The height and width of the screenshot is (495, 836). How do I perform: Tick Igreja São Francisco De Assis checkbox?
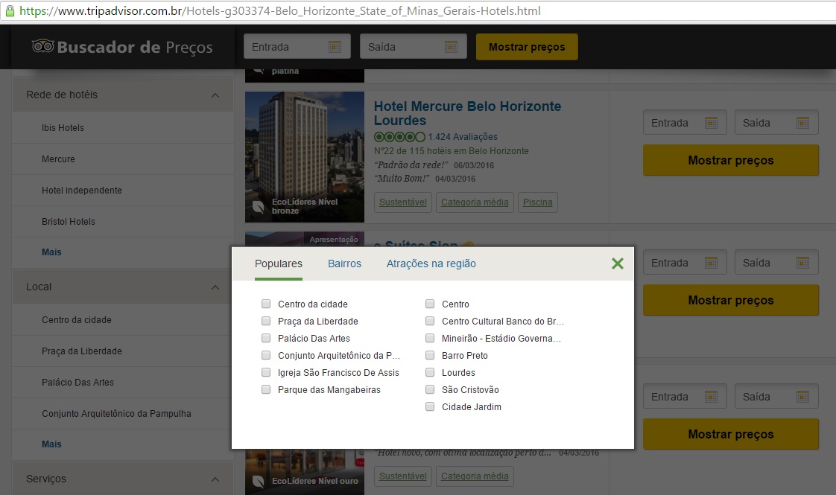[x=265, y=372]
